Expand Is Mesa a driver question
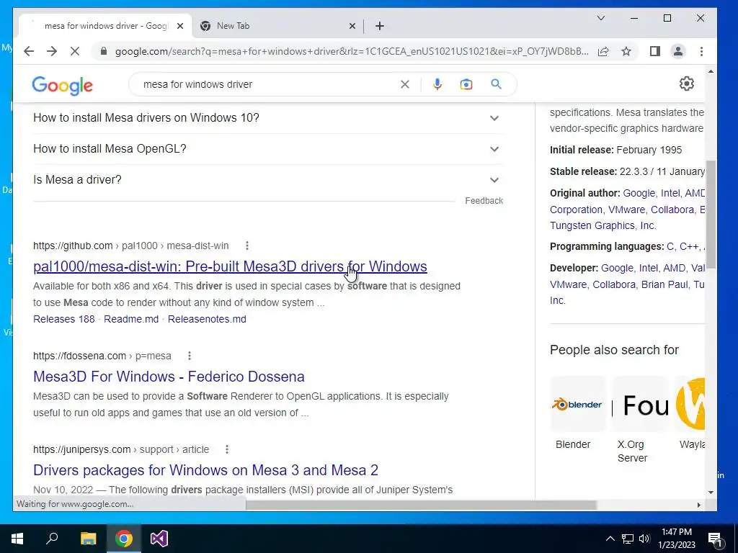Image resolution: width=738 pixels, height=553 pixels. (x=268, y=180)
